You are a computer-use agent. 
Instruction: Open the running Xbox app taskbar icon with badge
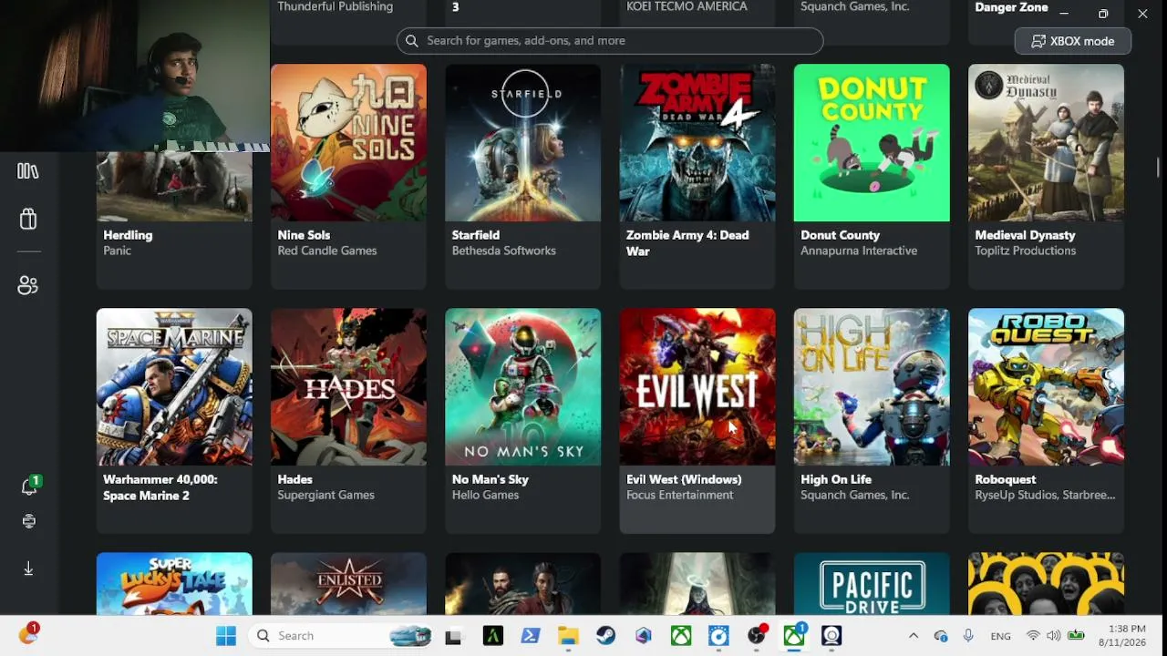pos(794,636)
